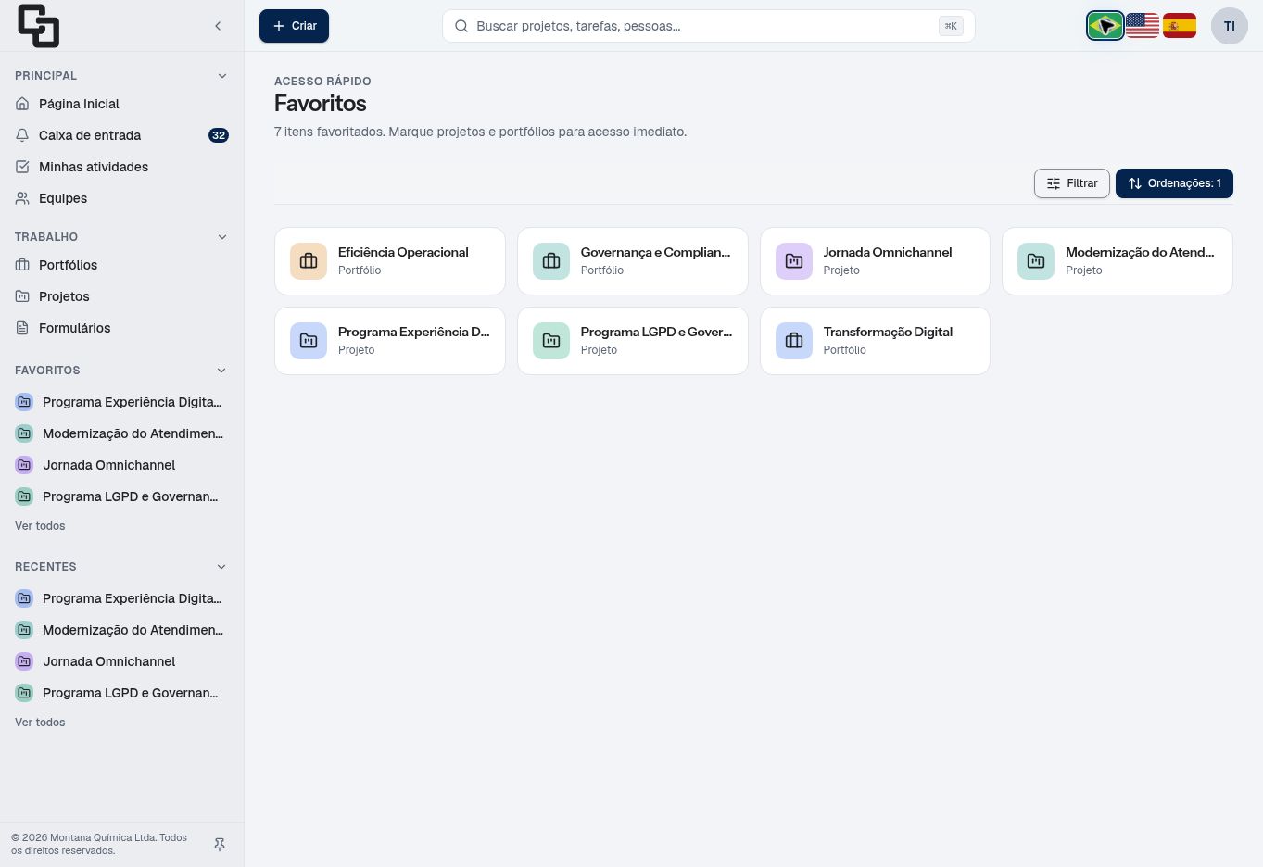Switch language to Brazilian Portuguese flag

(x=1105, y=26)
